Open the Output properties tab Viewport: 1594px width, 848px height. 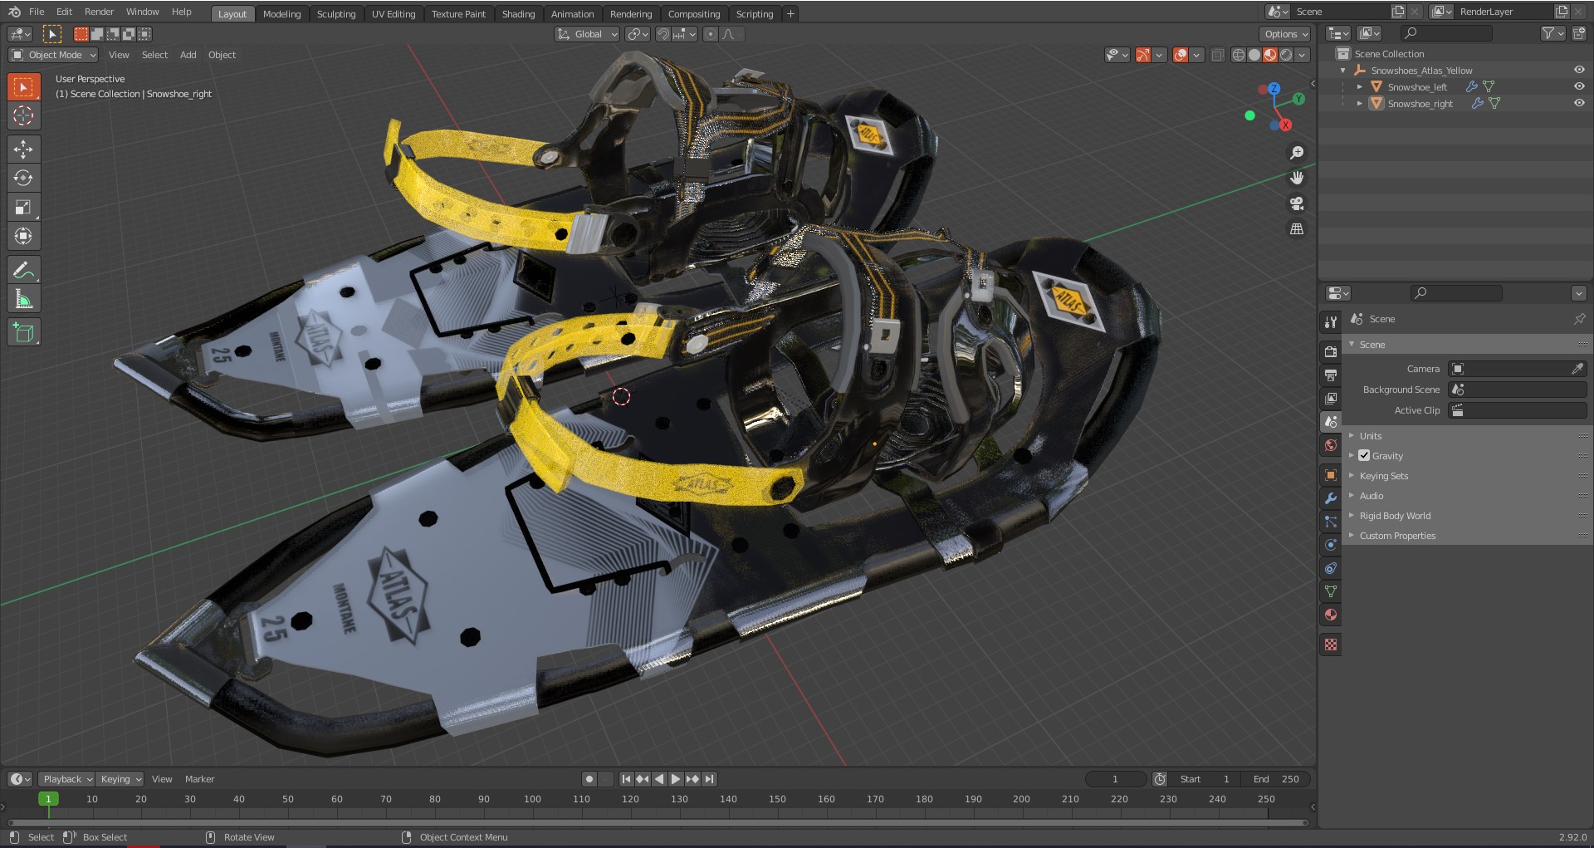[1331, 375]
